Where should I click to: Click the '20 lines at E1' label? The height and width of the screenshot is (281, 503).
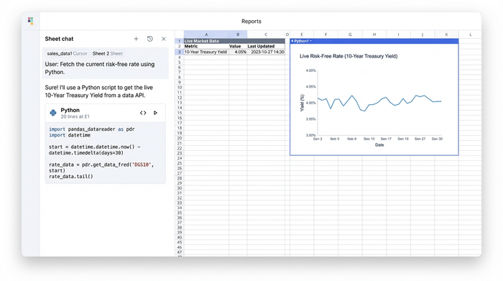click(75, 116)
